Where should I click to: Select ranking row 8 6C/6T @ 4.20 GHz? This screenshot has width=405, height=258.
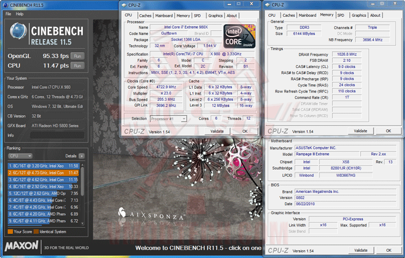(x=43, y=214)
